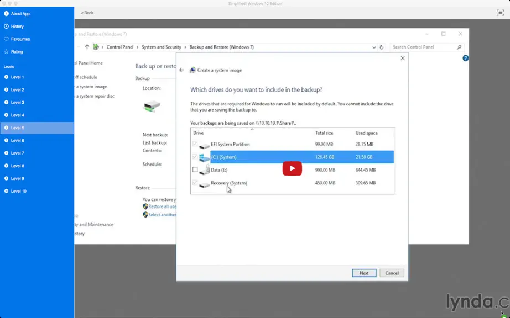Click the back arrow in Create a system image
This screenshot has width=510, height=318.
coord(181,70)
